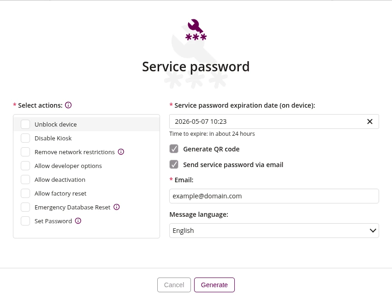Click the service password wrench icon
The height and width of the screenshot is (301, 392).
pos(196,30)
